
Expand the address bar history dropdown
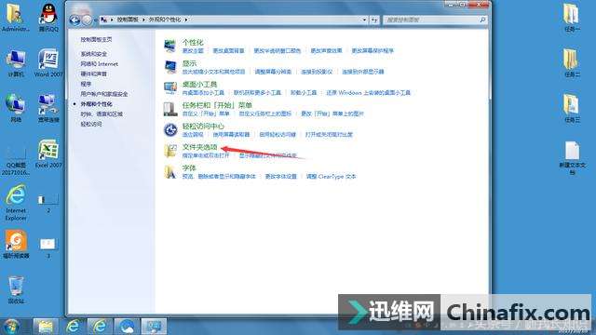point(364,20)
